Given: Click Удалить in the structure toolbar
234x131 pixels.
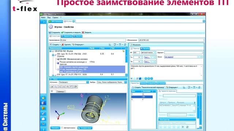Looking at the screenshot, I should click(x=66, y=44).
